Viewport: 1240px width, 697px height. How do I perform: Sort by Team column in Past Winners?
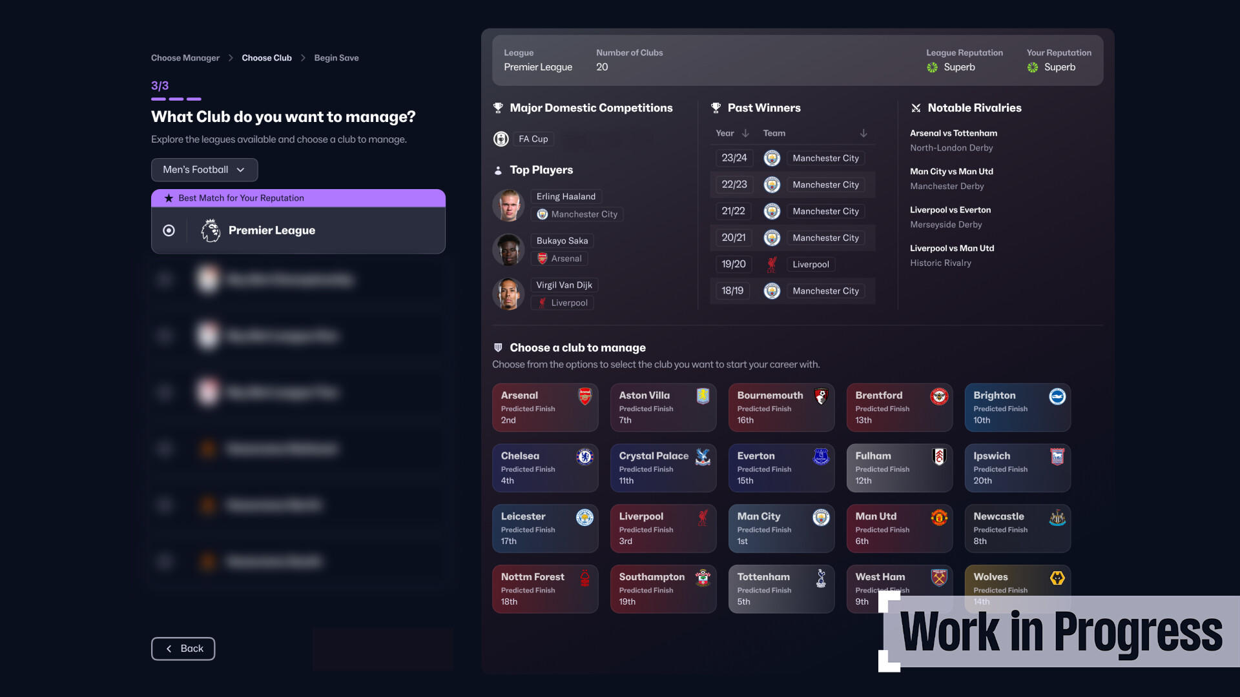pos(863,133)
